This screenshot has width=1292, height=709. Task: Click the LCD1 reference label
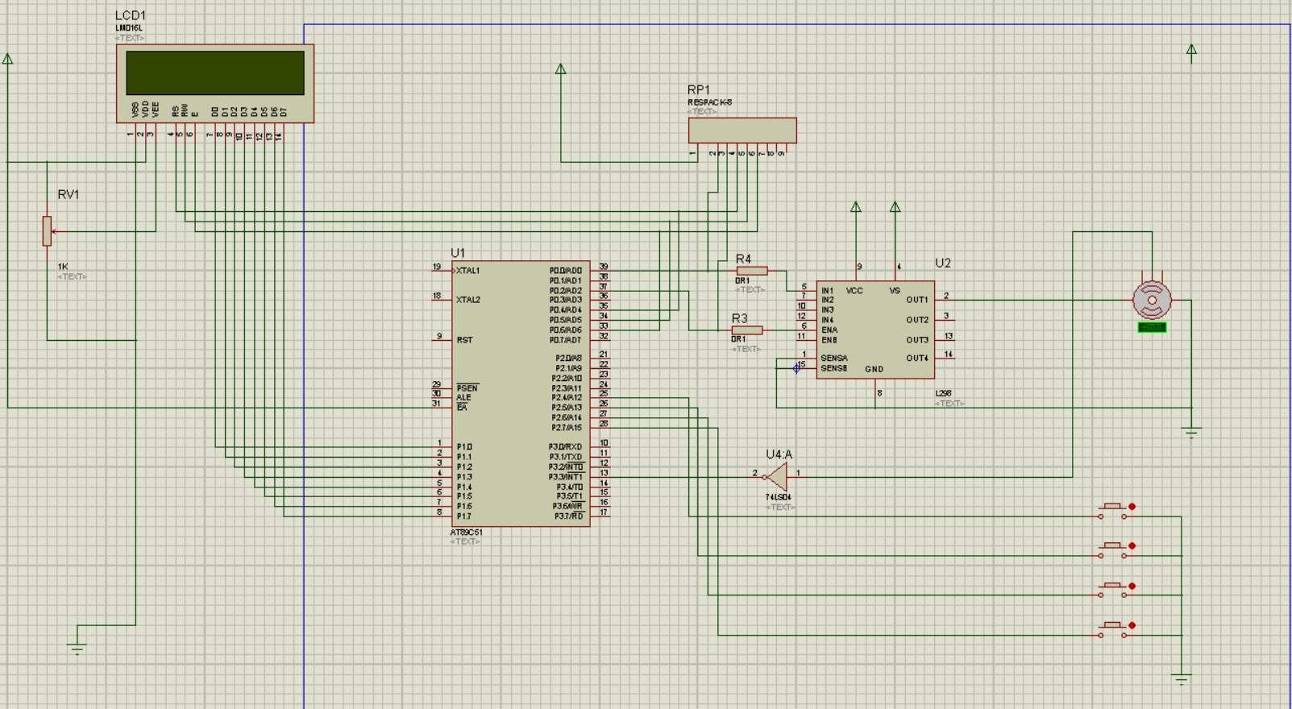(130, 15)
